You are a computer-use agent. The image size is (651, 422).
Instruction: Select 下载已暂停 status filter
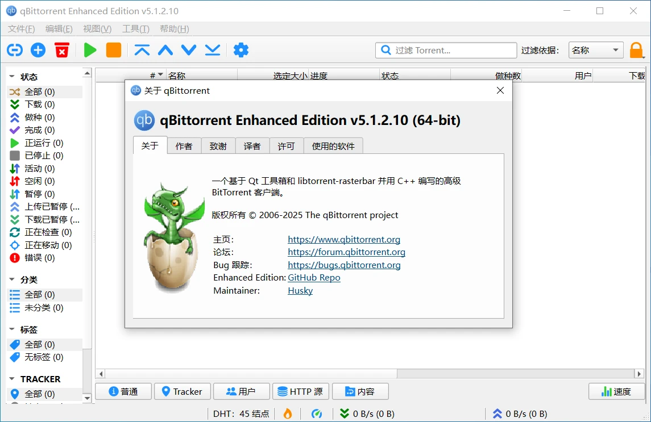45,219
